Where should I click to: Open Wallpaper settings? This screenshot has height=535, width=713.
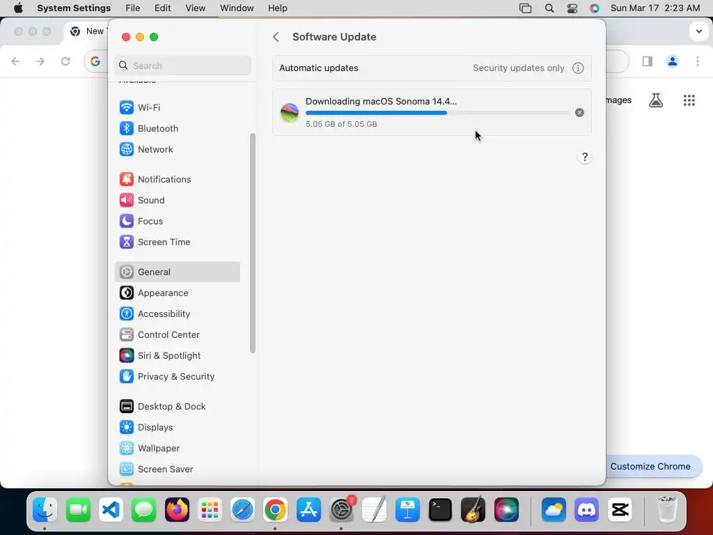178,449
